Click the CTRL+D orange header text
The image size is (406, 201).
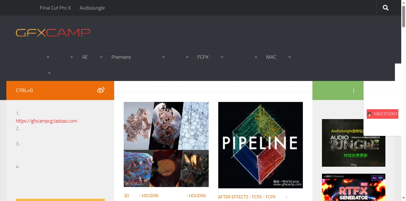coord(24,90)
